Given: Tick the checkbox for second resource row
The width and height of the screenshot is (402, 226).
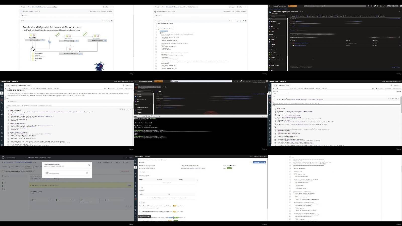Looking at the screenshot, I should tap(291, 46).
